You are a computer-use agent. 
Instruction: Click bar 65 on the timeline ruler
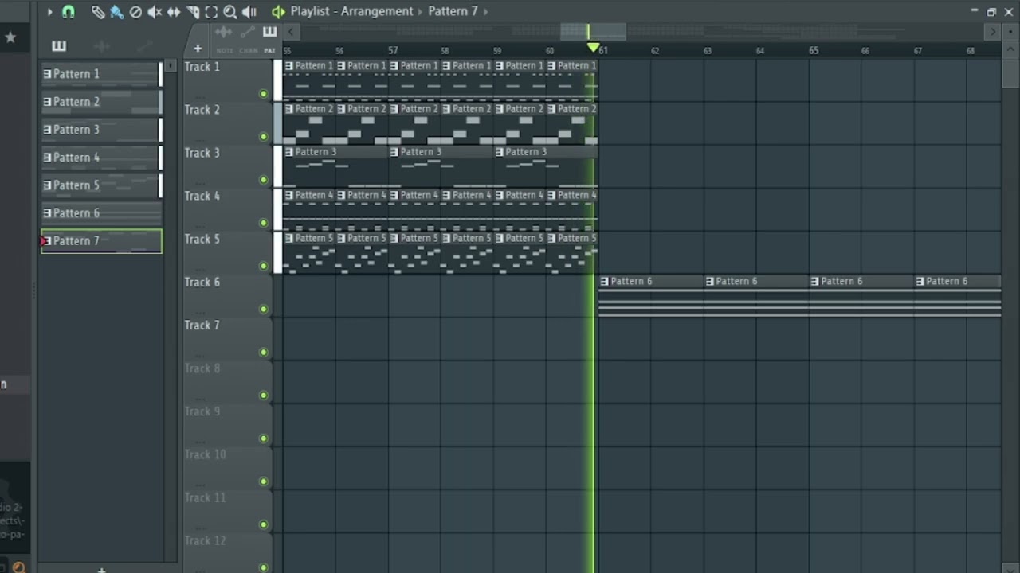pyautogui.click(x=813, y=50)
